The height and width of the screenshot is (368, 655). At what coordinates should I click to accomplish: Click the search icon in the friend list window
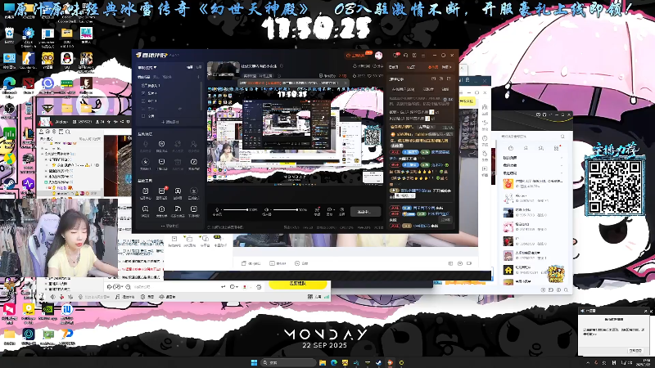pyautogui.click(x=562, y=137)
